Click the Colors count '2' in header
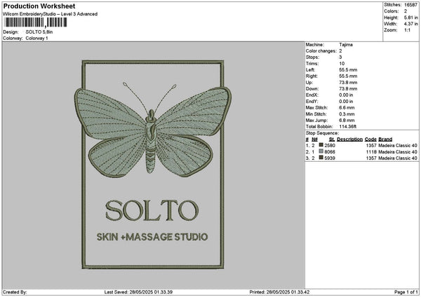Viewport: 421px width, 297px height. click(x=406, y=11)
